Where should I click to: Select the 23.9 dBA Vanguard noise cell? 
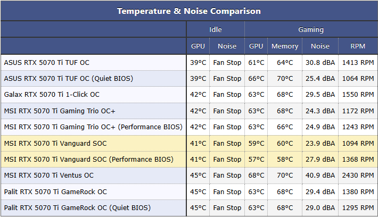tap(320, 144)
